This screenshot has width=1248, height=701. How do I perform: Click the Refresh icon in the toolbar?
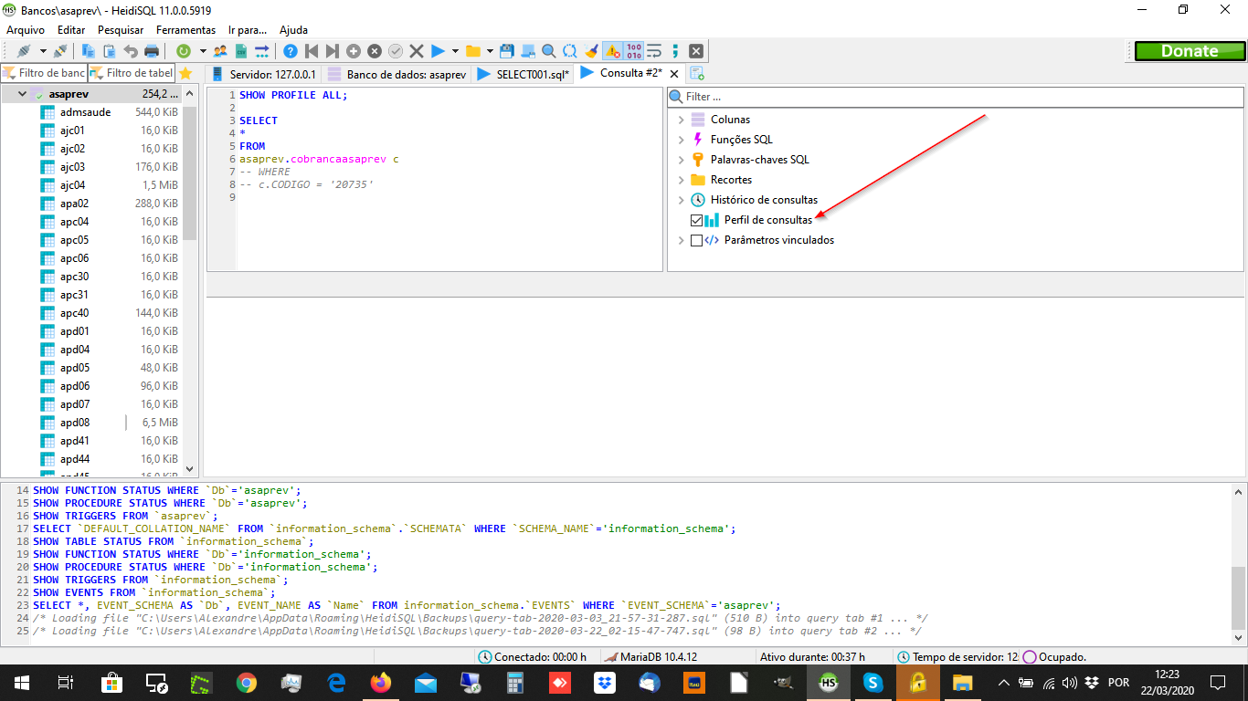click(184, 51)
